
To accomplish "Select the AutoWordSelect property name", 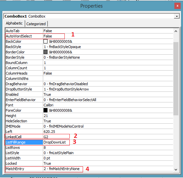I will coord(19,36).
